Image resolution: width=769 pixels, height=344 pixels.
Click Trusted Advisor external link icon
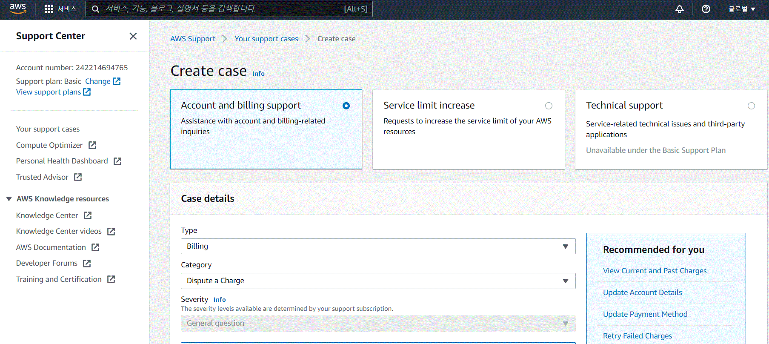coord(78,177)
